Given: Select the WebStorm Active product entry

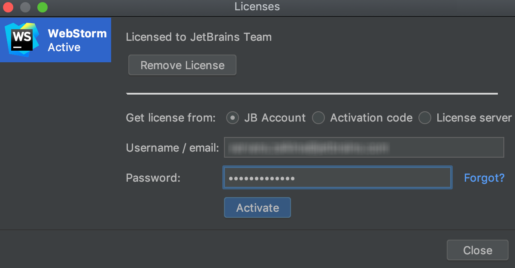Looking at the screenshot, I should (x=55, y=40).
